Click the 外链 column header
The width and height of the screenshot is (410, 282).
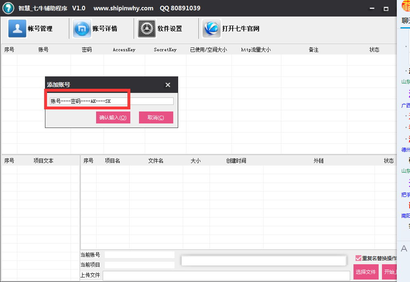[x=318, y=161]
